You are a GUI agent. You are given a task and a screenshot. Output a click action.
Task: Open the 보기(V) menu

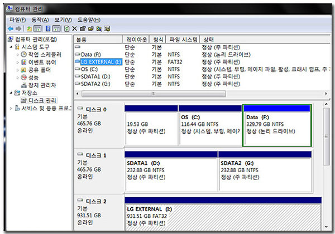click(x=63, y=20)
